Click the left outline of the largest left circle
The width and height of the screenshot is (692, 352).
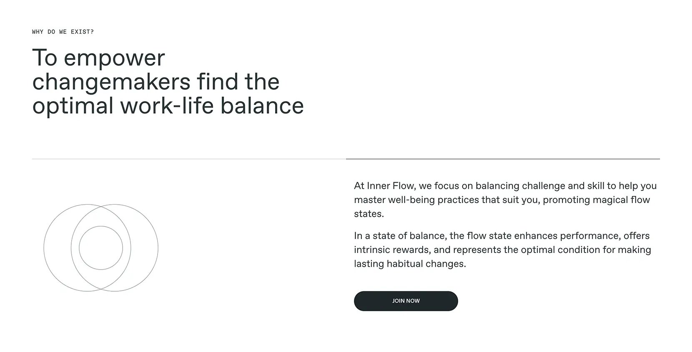tap(44, 248)
